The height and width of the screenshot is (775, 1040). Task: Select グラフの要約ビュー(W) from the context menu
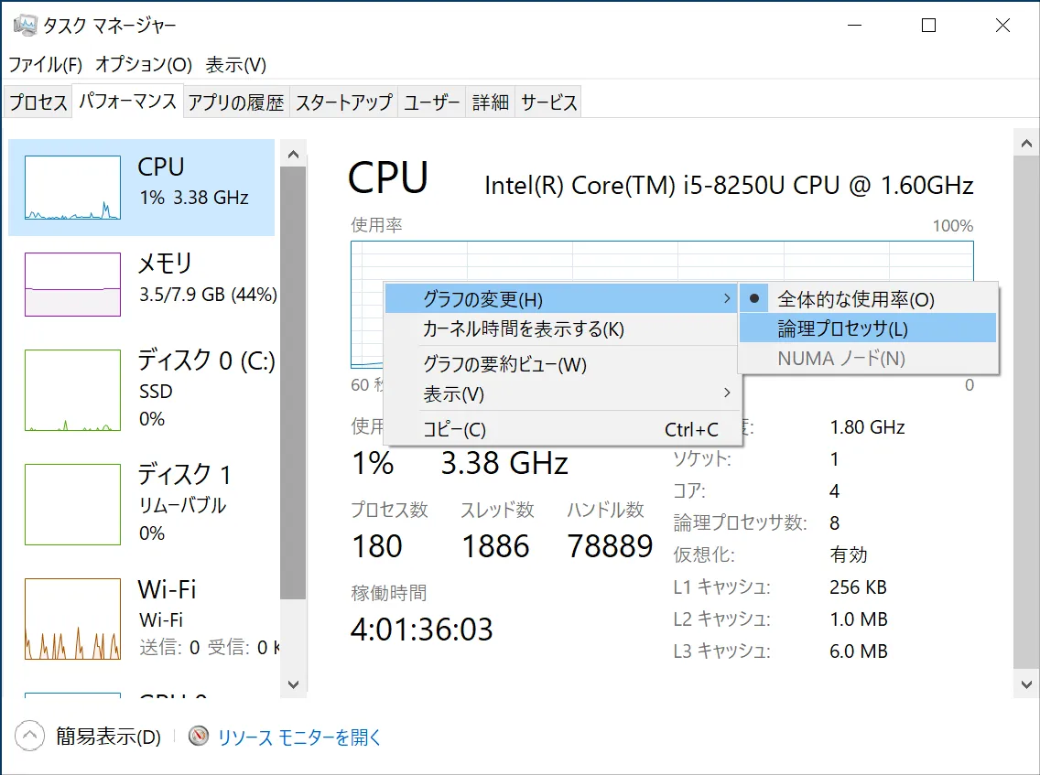coord(562,364)
